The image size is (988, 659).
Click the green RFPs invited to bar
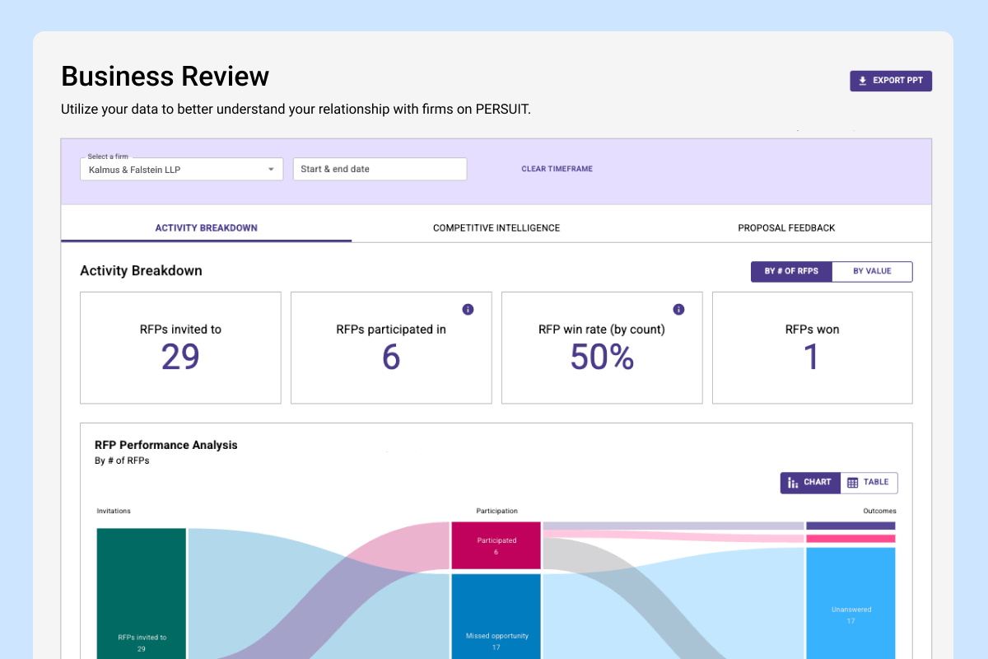[142, 593]
